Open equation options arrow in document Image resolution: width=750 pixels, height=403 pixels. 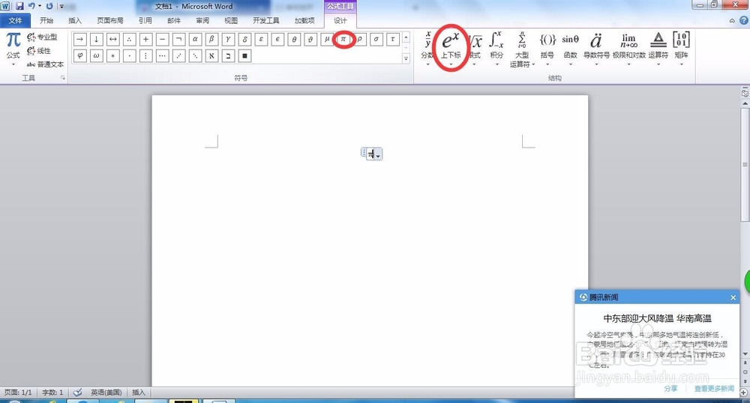pos(378,155)
